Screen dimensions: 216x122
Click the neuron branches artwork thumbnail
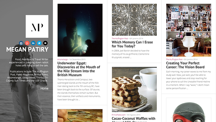134,20
